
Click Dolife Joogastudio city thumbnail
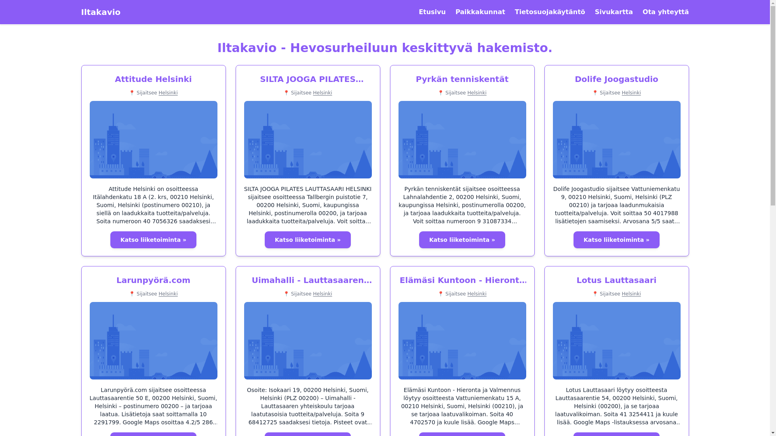[x=617, y=140]
